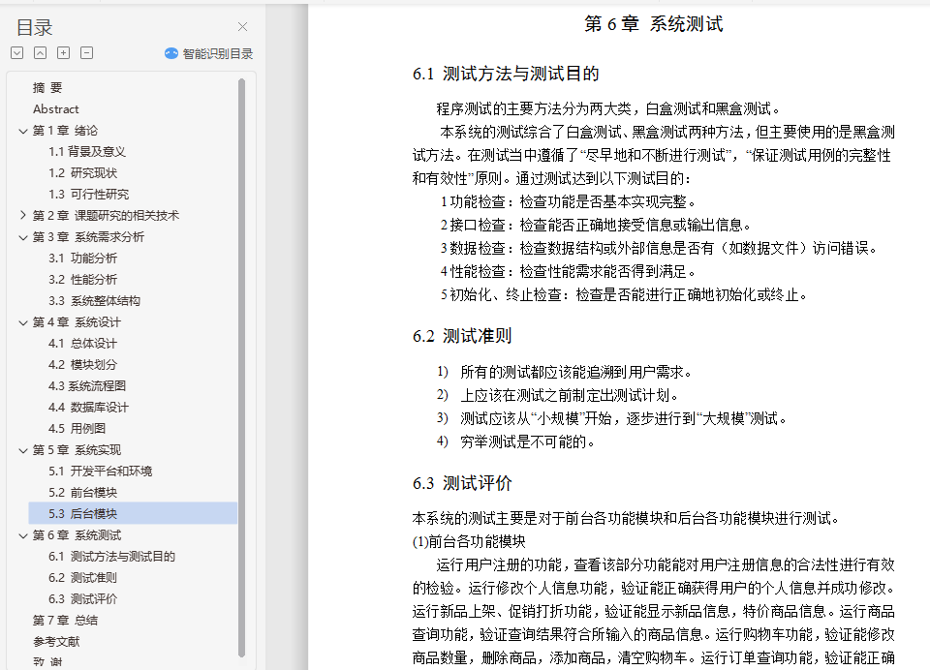
Task: Go to 5.2 前台模块
Action: 83,493
